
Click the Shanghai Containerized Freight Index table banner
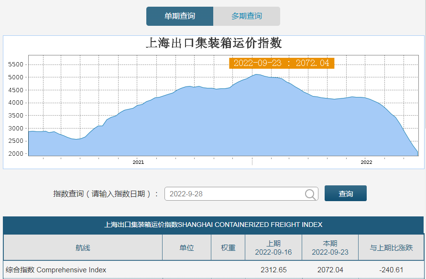(x=213, y=225)
